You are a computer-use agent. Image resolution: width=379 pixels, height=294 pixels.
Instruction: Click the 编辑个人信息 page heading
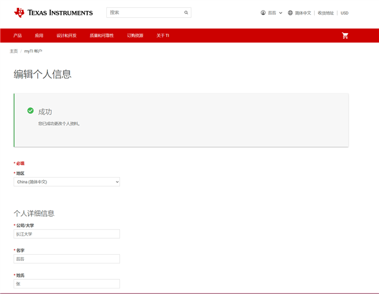click(x=43, y=74)
